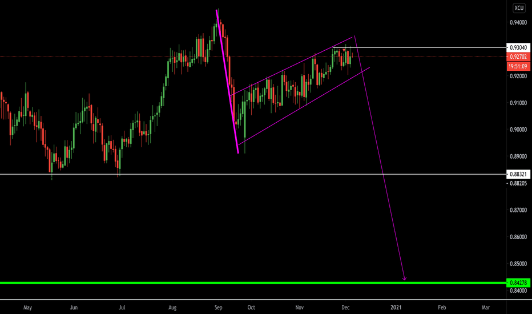Click the Jun label on time axis
This screenshot has width=532, height=314.
point(74,308)
